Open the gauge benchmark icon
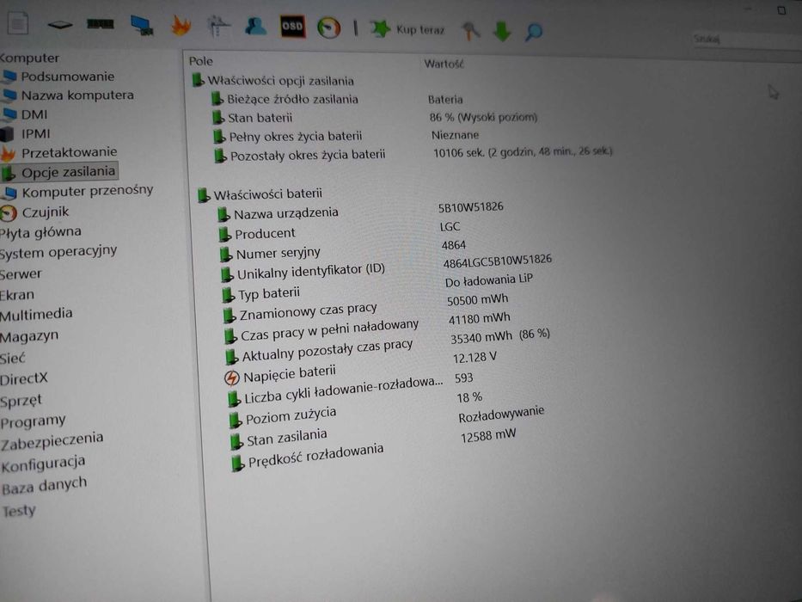802x602 pixels. (x=329, y=28)
